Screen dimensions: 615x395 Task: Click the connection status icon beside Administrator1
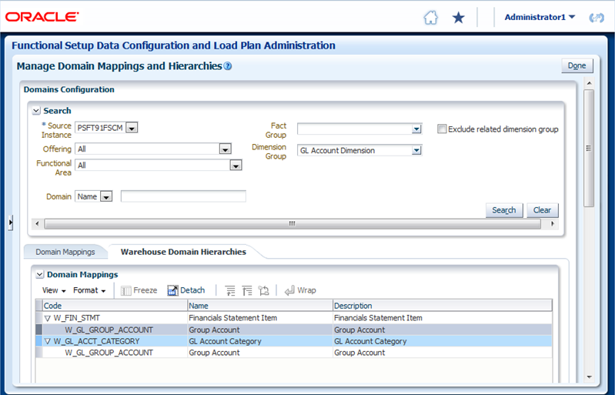click(x=597, y=18)
